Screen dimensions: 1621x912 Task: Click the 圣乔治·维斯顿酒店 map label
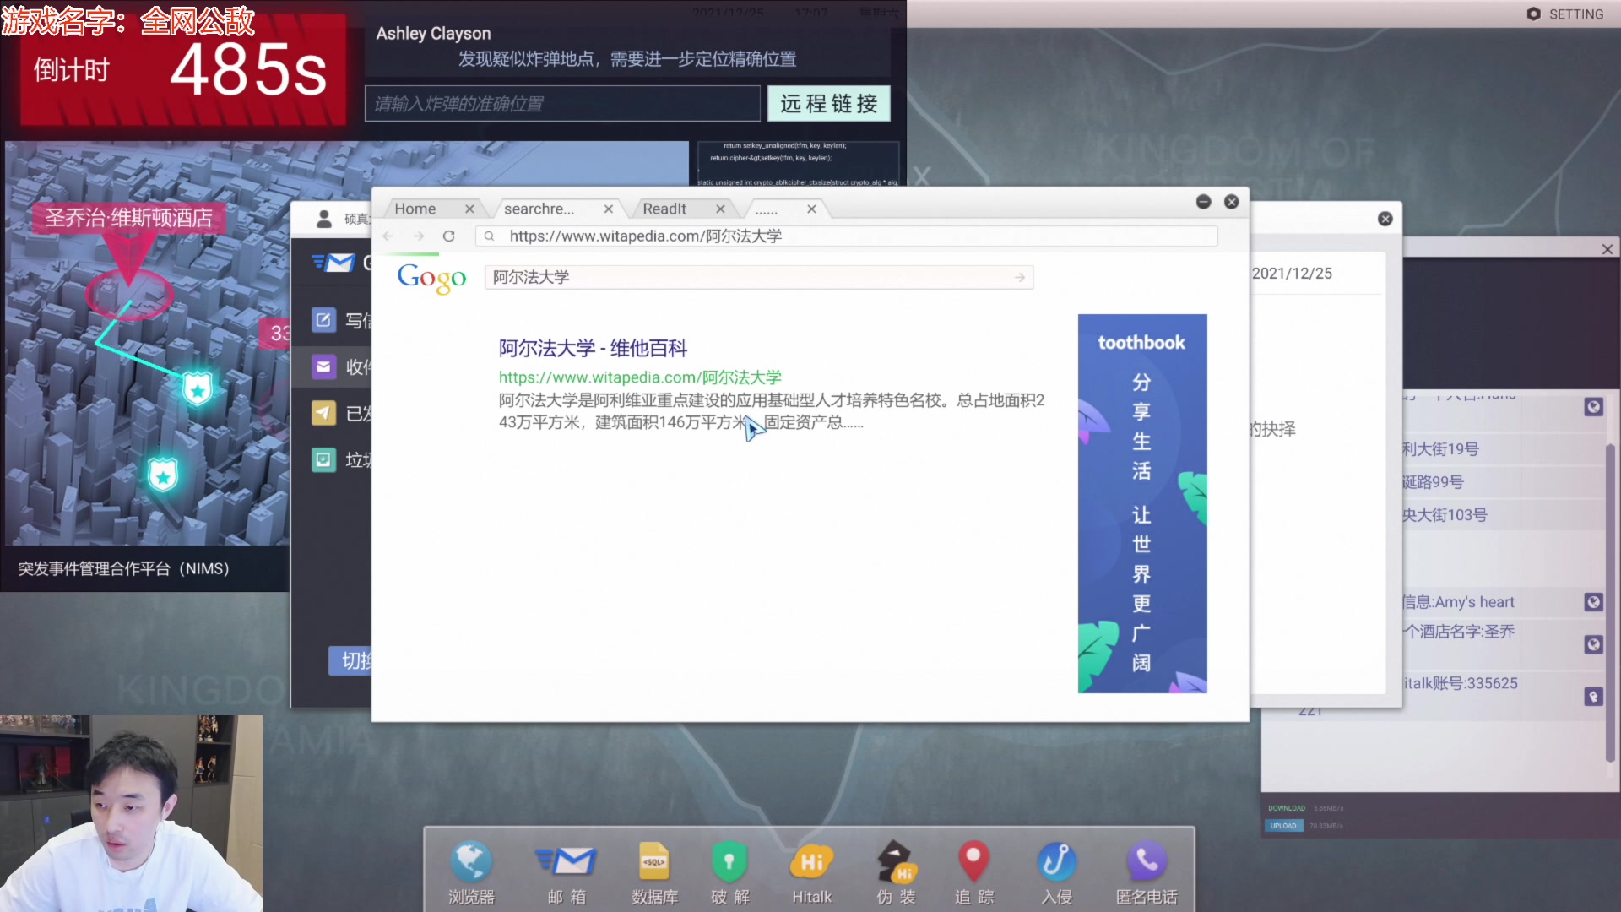(128, 218)
